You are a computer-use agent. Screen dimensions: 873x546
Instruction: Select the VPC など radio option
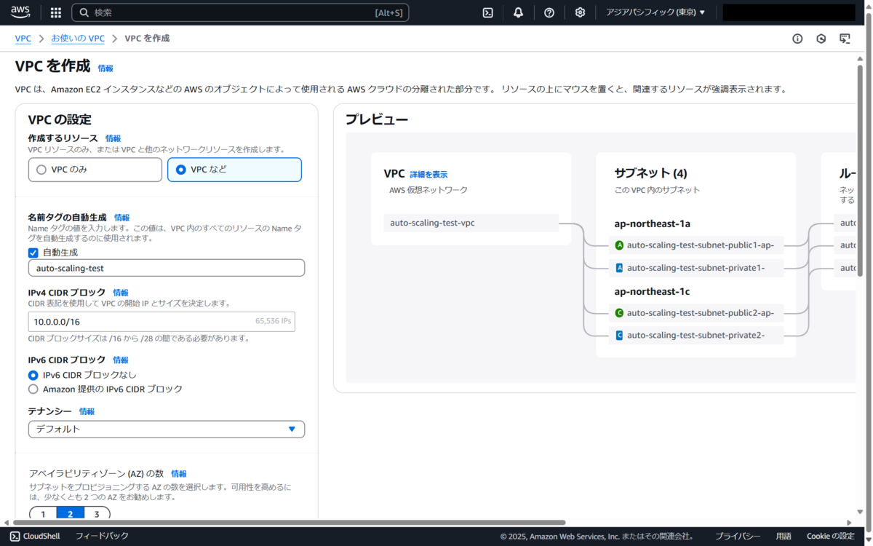[x=234, y=170]
